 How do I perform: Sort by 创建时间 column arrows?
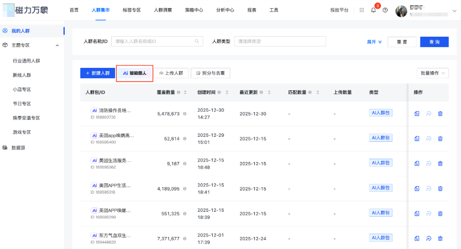click(x=227, y=92)
